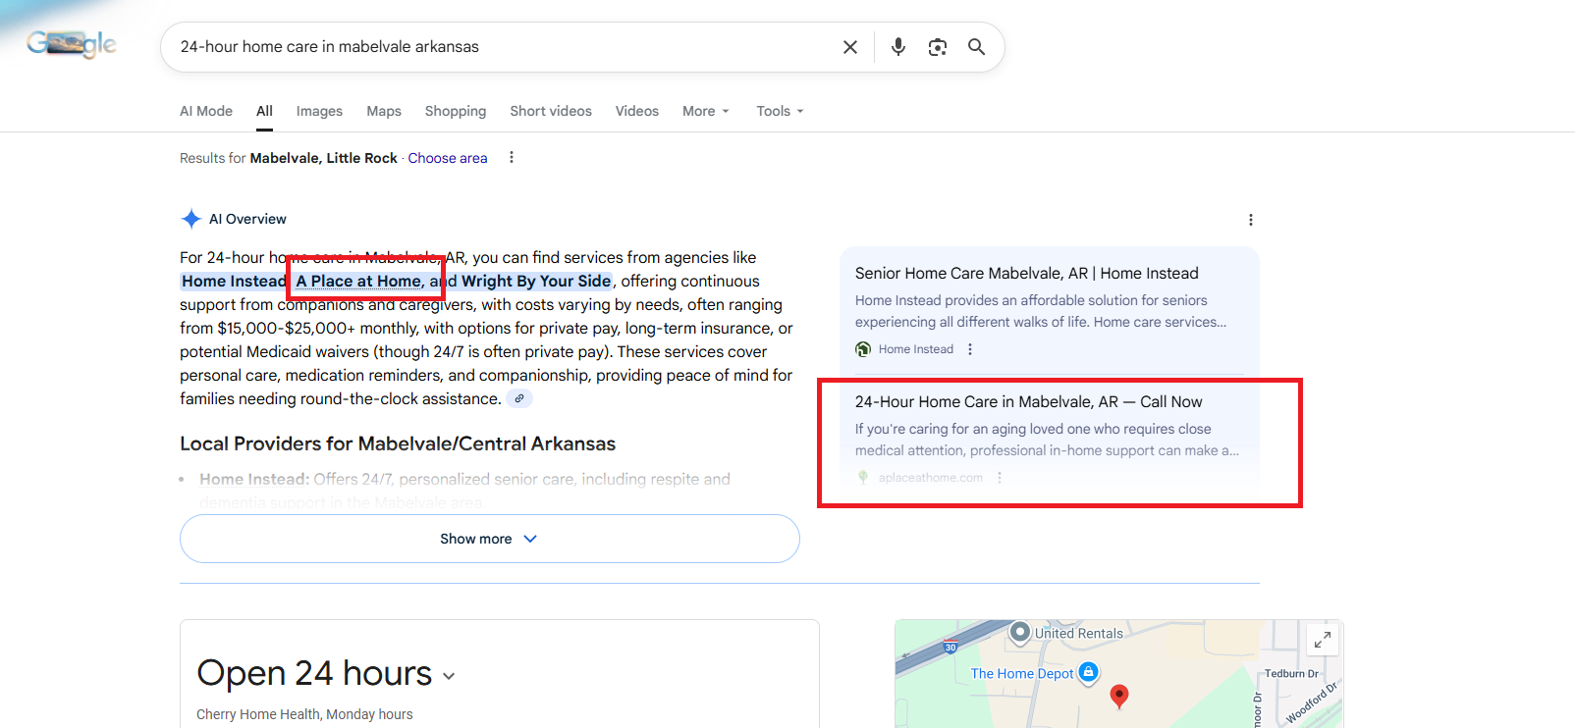Open the Images tab
This screenshot has height=728, width=1575.
point(319,111)
